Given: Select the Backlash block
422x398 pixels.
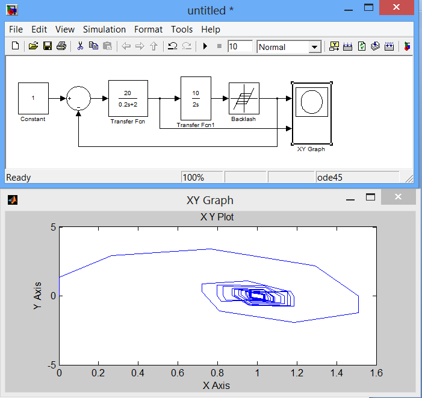Looking at the screenshot, I should pyautogui.click(x=244, y=99).
